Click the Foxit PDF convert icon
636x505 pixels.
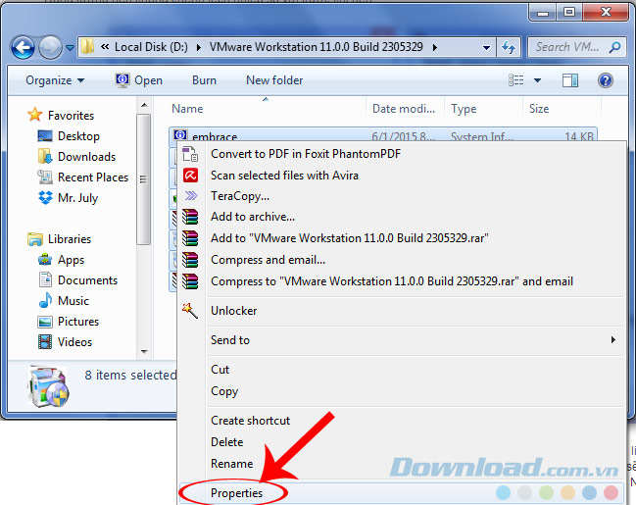(x=190, y=154)
